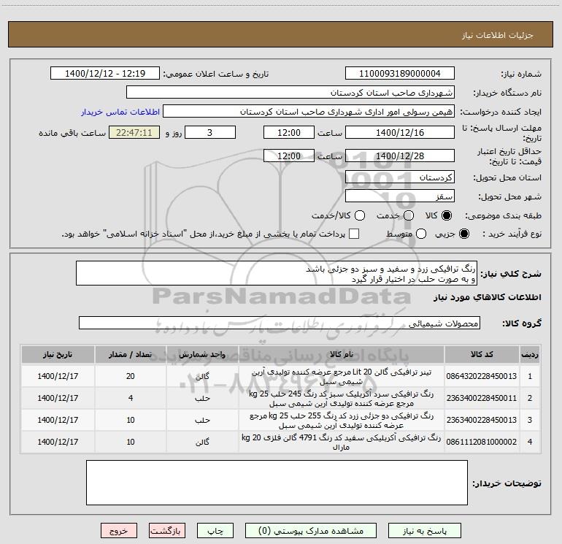
Task: Click the response deadline date 1400/12/16 field
Action: 400,132
